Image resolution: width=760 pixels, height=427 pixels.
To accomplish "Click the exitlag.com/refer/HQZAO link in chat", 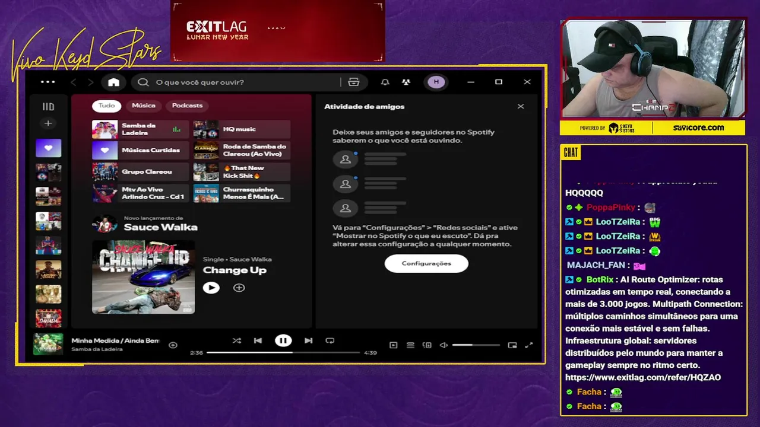I will click(x=643, y=377).
